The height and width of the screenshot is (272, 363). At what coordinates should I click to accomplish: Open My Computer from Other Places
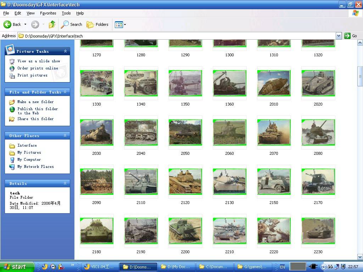pos(29,159)
